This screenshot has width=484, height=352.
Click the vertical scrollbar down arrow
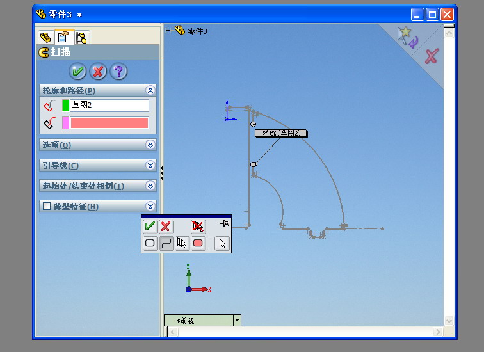click(x=449, y=321)
